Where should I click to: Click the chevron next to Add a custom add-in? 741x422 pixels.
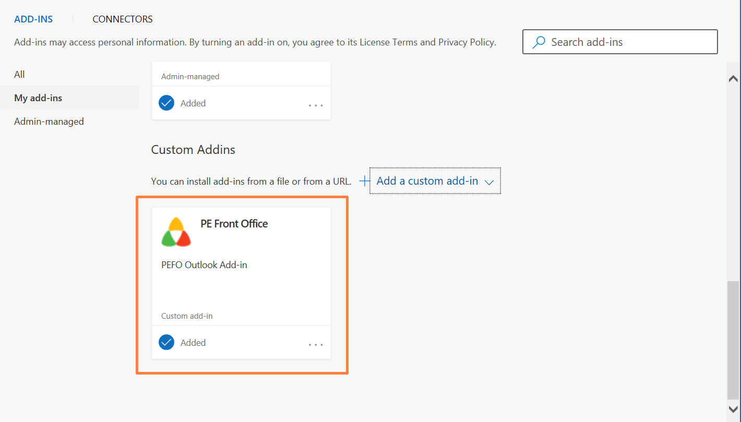click(489, 182)
